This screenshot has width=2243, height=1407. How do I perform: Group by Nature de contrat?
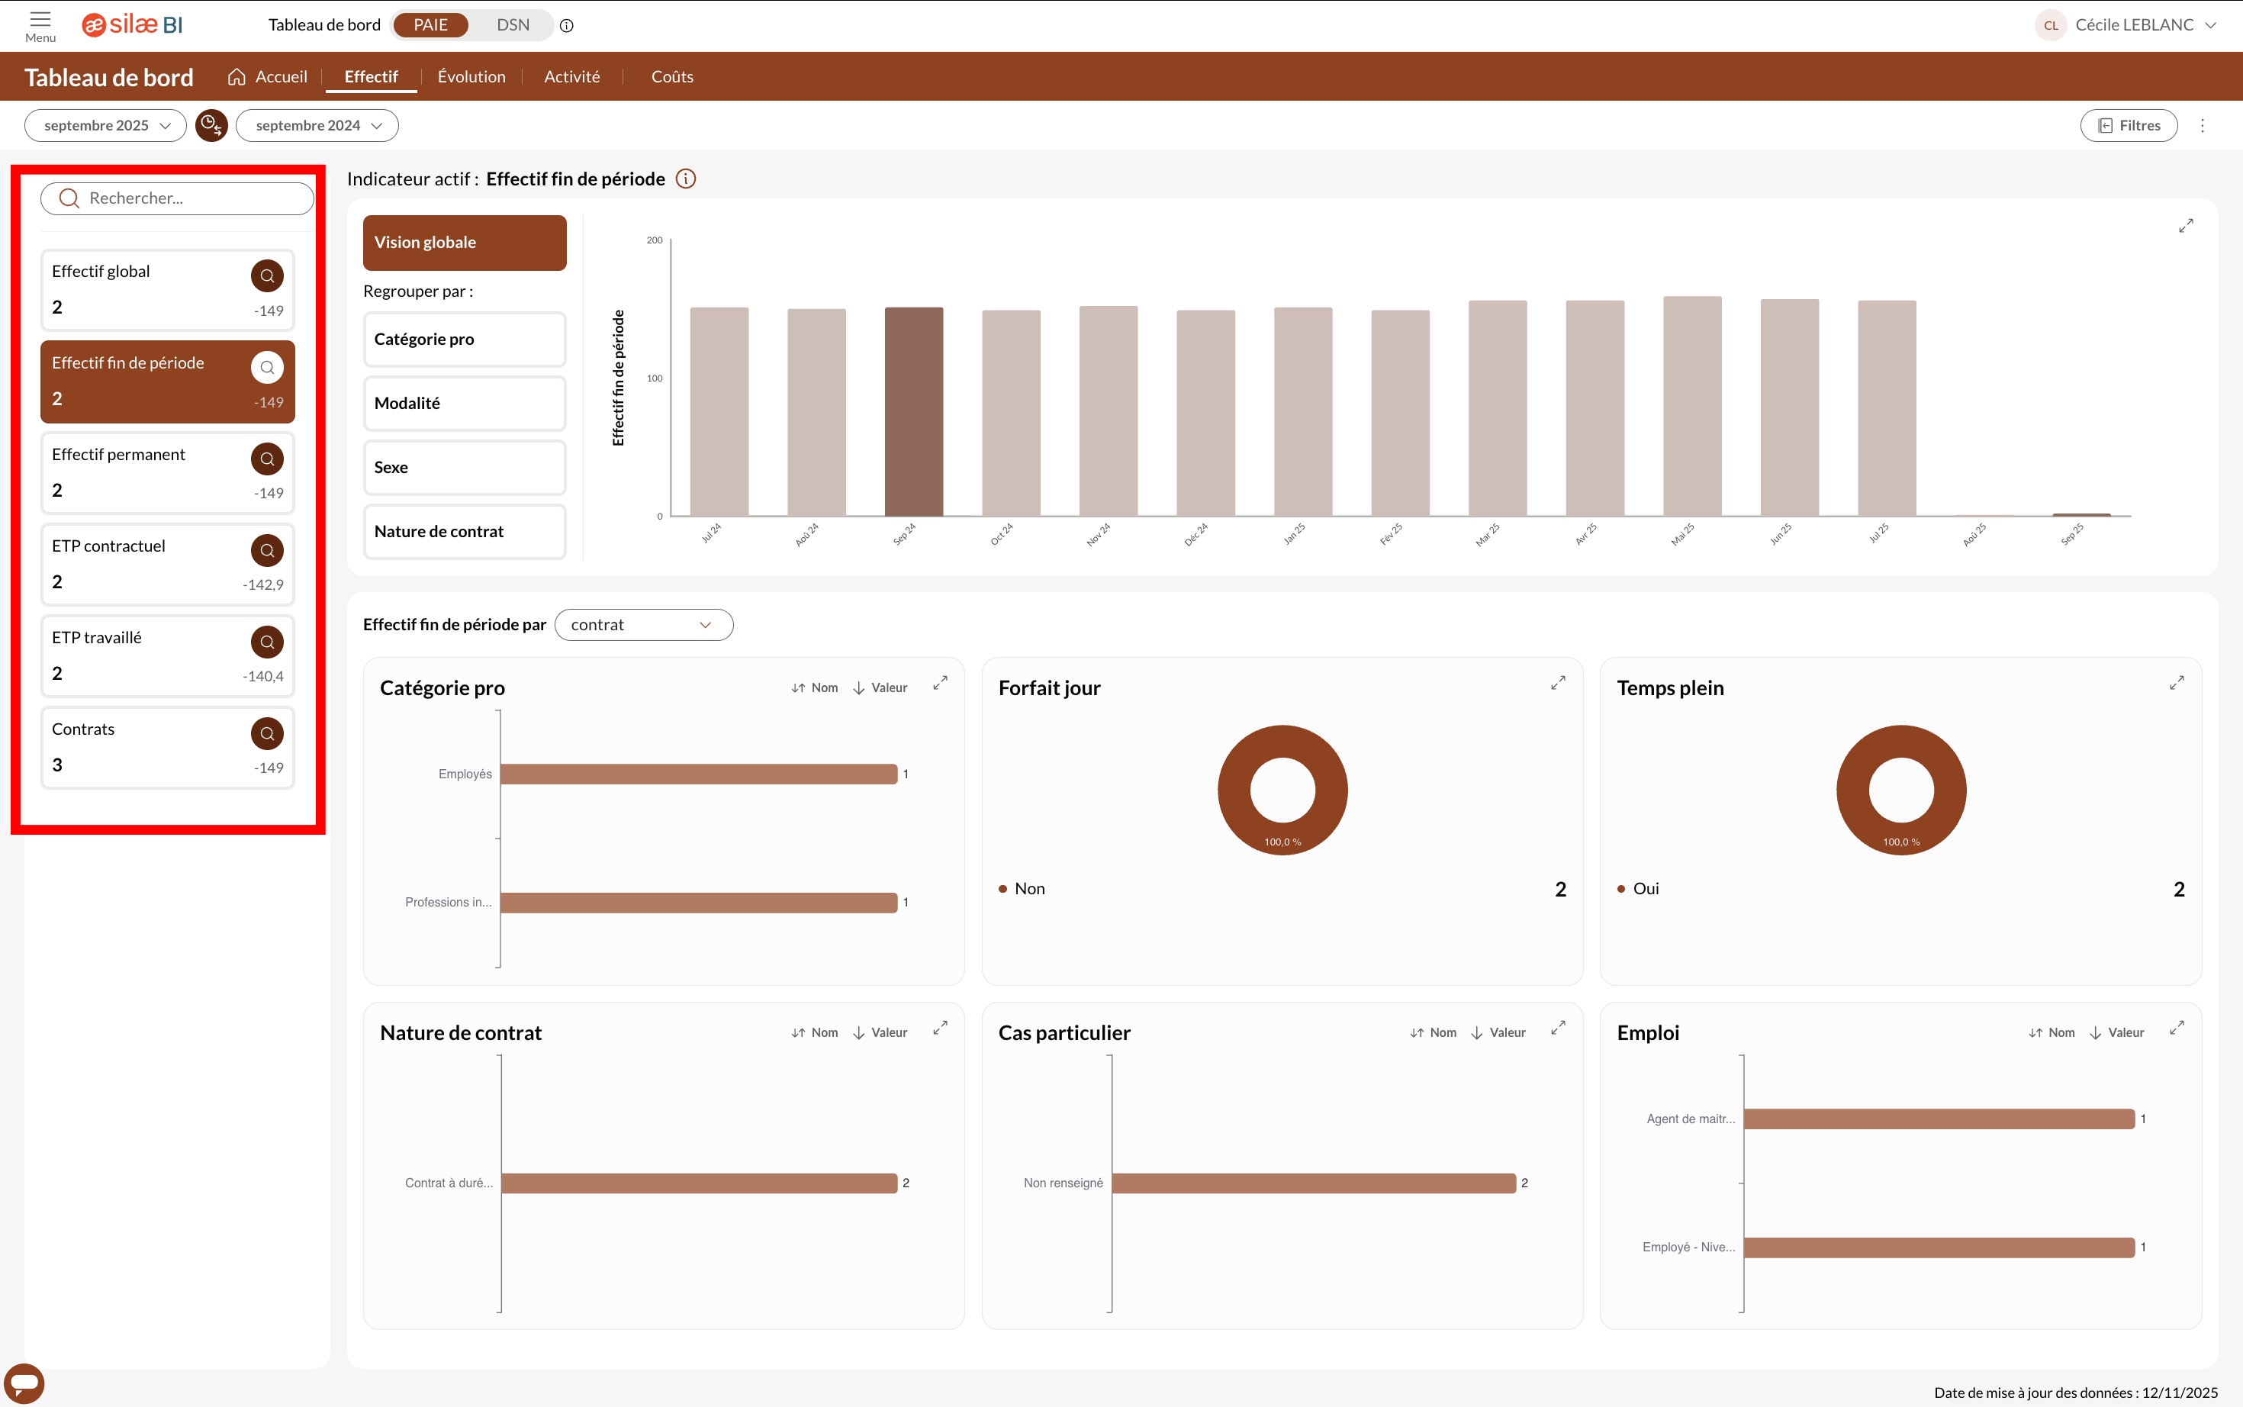tap(464, 531)
